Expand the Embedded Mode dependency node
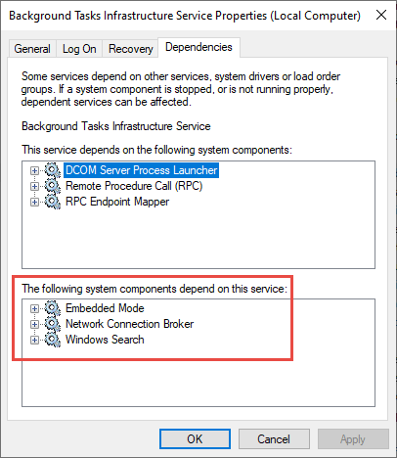The width and height of the screenshot is (397, 458). pos(34,308)
